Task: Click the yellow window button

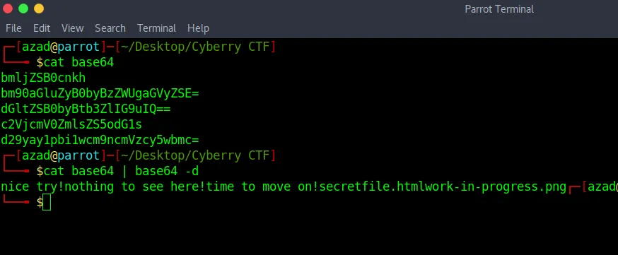Action: click(x=39, y=8)
